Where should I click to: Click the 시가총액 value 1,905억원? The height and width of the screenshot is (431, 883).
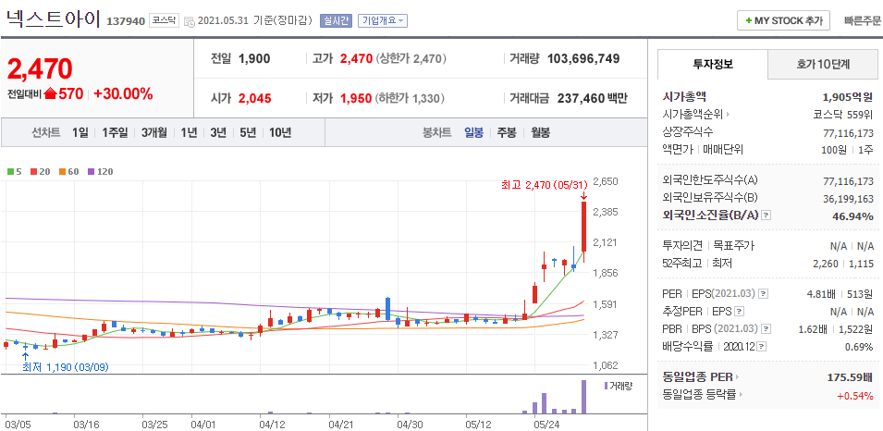pos(848,96)
